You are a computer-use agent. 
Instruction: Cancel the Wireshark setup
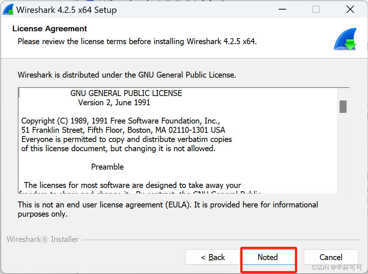[331, 257]
